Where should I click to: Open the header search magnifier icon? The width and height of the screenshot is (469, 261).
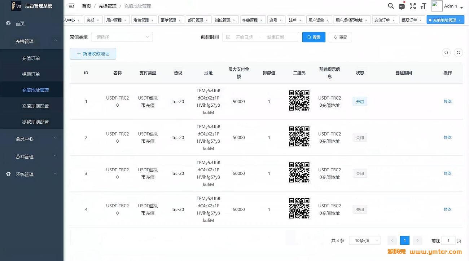coord(391,6)
